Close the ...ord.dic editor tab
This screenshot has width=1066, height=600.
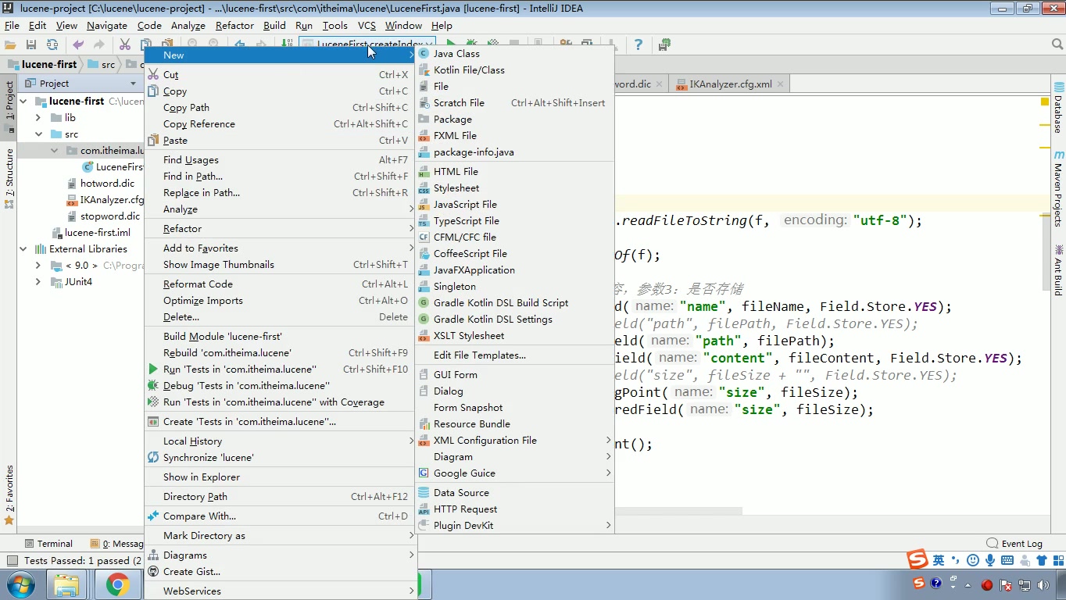click(659, 84)
